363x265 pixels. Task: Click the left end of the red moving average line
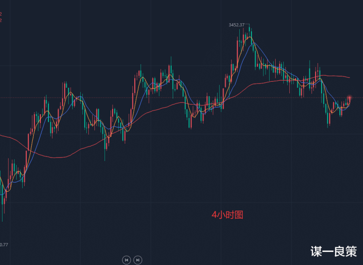2,135
